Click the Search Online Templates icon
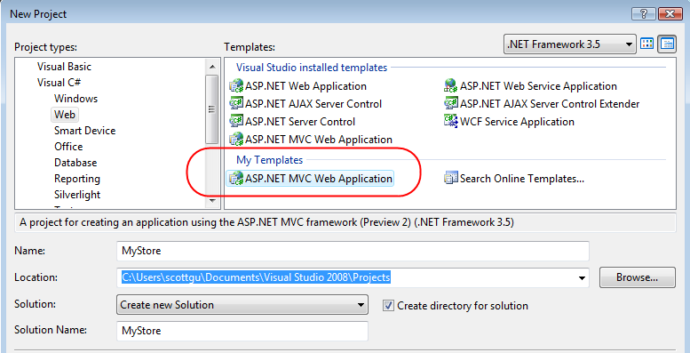690x353 pixels. pyautogui.click(x=451, y=178)
